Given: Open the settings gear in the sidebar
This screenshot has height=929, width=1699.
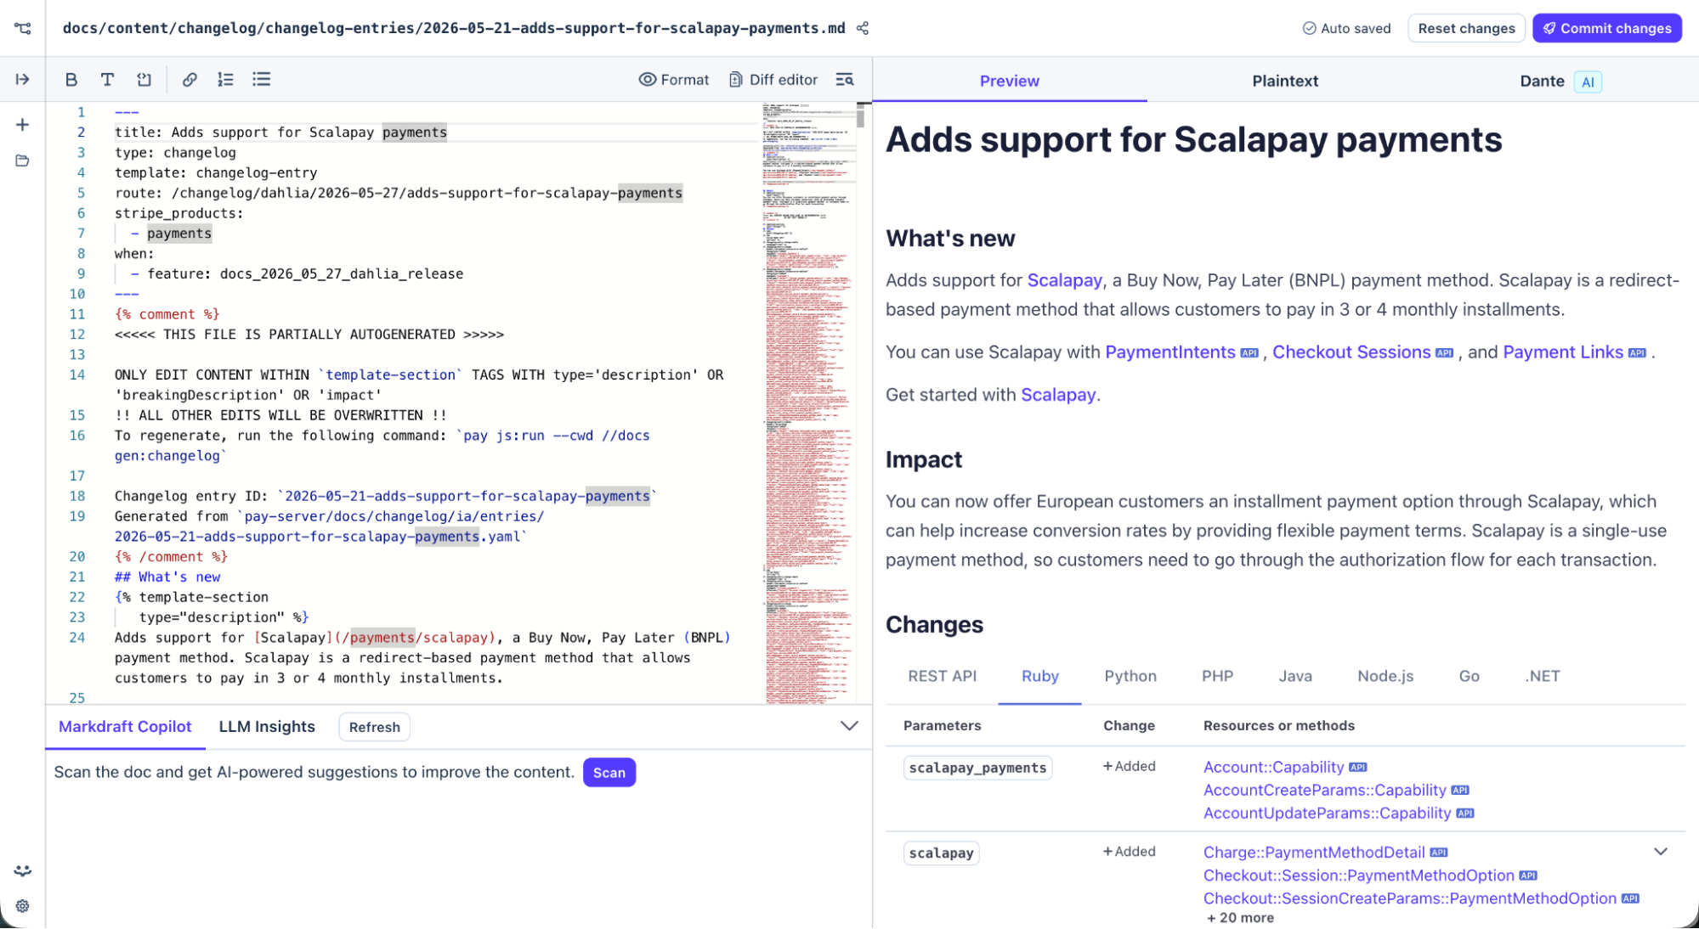Looking at the screenshot, I should point(23,906).
